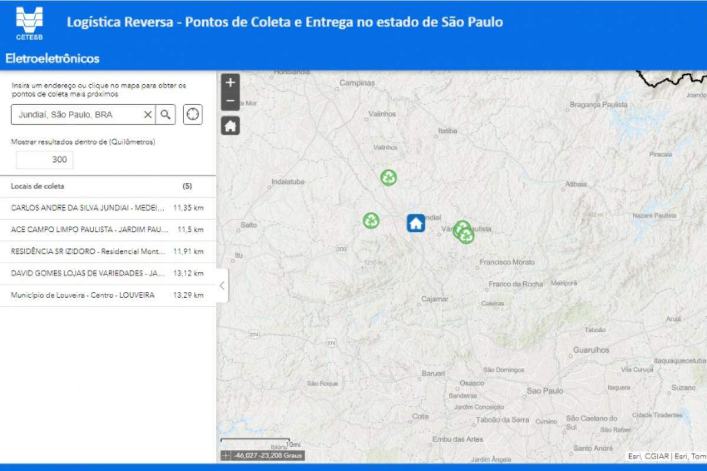Collapse the side panel arrow
The height and width of the screenshot is (471, 707).
pyautogui.click(x=222, y=286)
